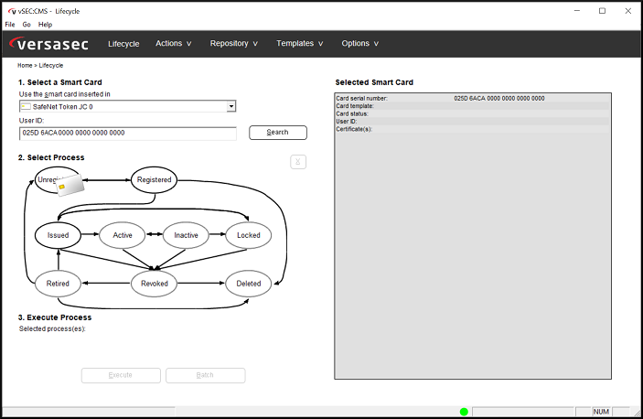Viewport: 643px width, 419px height.
Task: Select the Unregistered state node
Action: tap(57, 180)
